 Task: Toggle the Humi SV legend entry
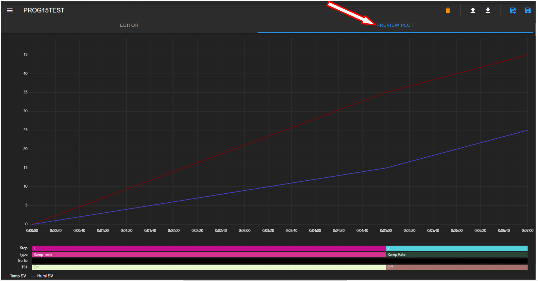coord(42,276)
